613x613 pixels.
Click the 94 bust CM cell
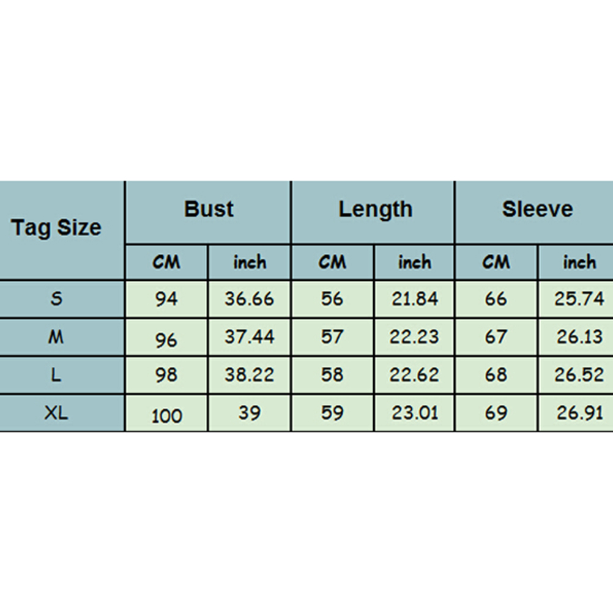tap(166, 299)
